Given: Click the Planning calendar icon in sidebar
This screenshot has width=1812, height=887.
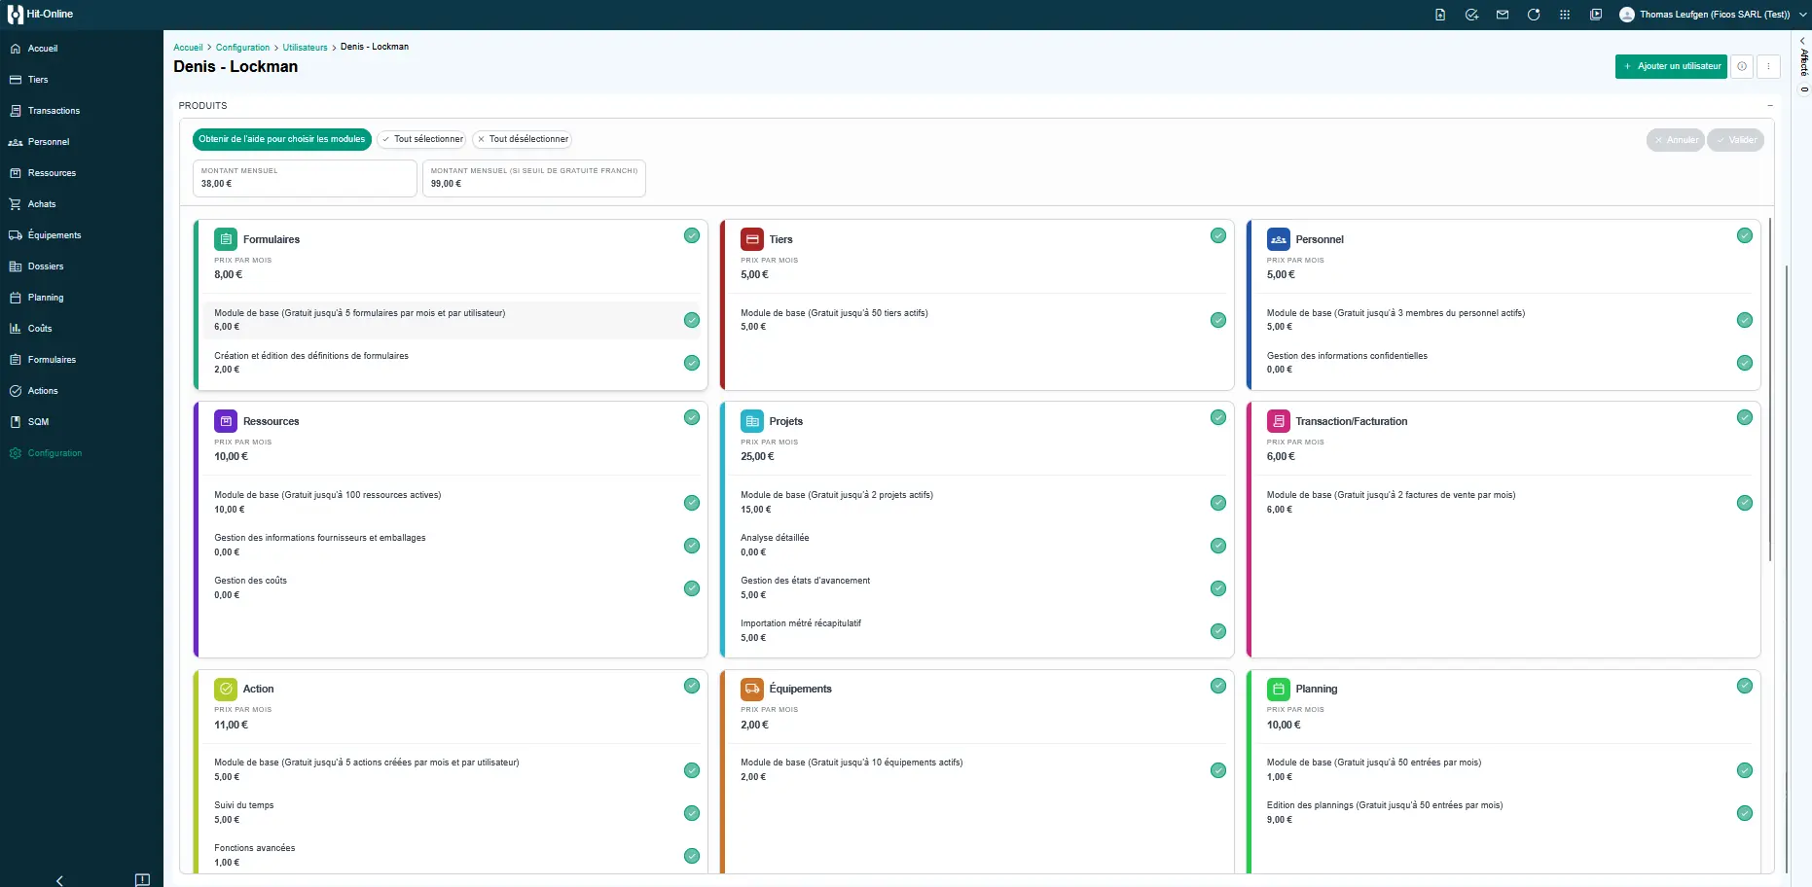Looking at the screenshot, I should (x=16, y=298).
